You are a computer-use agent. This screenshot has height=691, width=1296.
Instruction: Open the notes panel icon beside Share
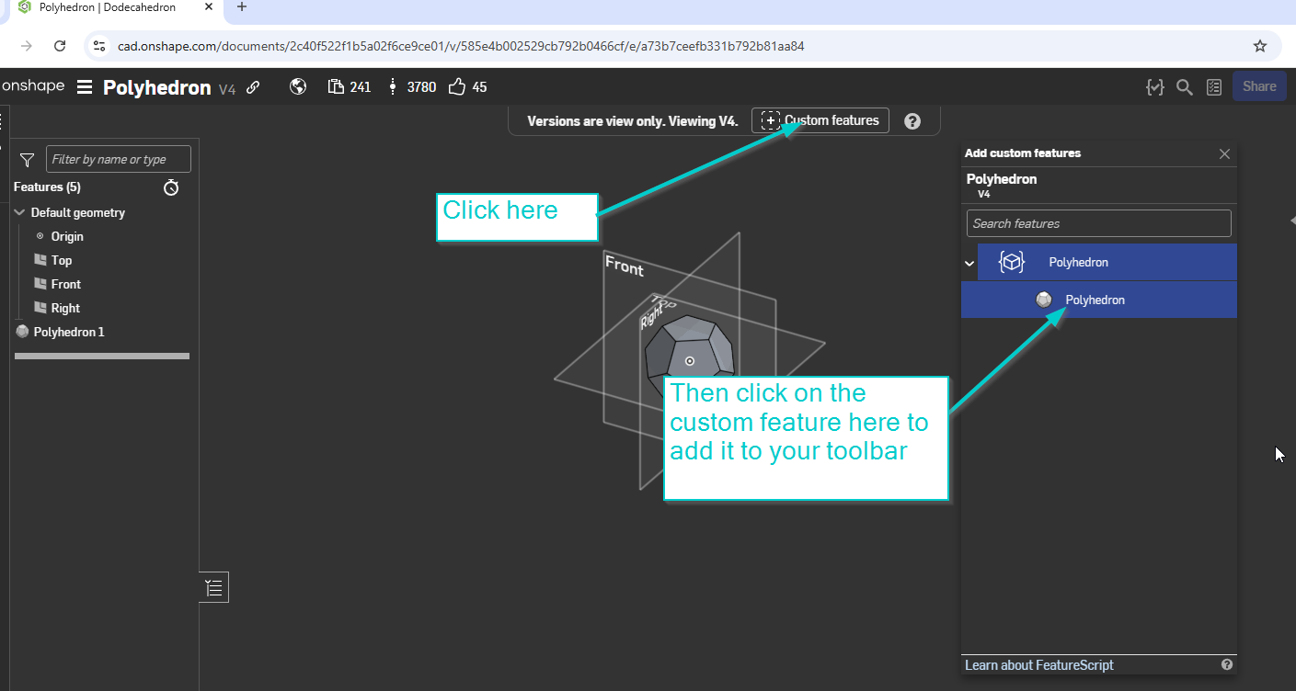pos(1214,87)
